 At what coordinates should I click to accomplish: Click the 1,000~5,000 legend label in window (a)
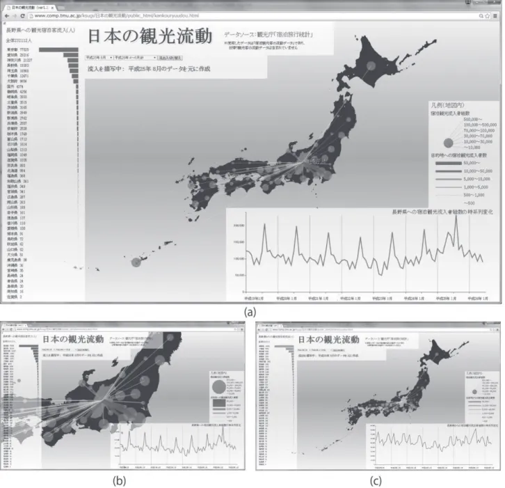tap(476, 187)
